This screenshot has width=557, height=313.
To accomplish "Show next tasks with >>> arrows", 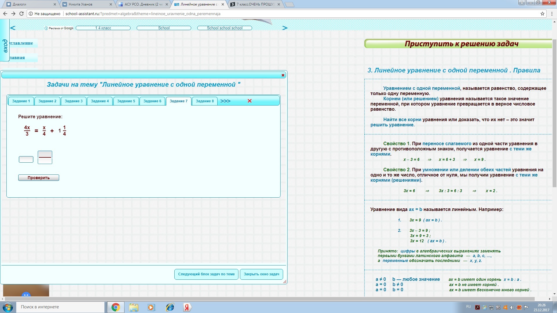I will pos(225,101).
